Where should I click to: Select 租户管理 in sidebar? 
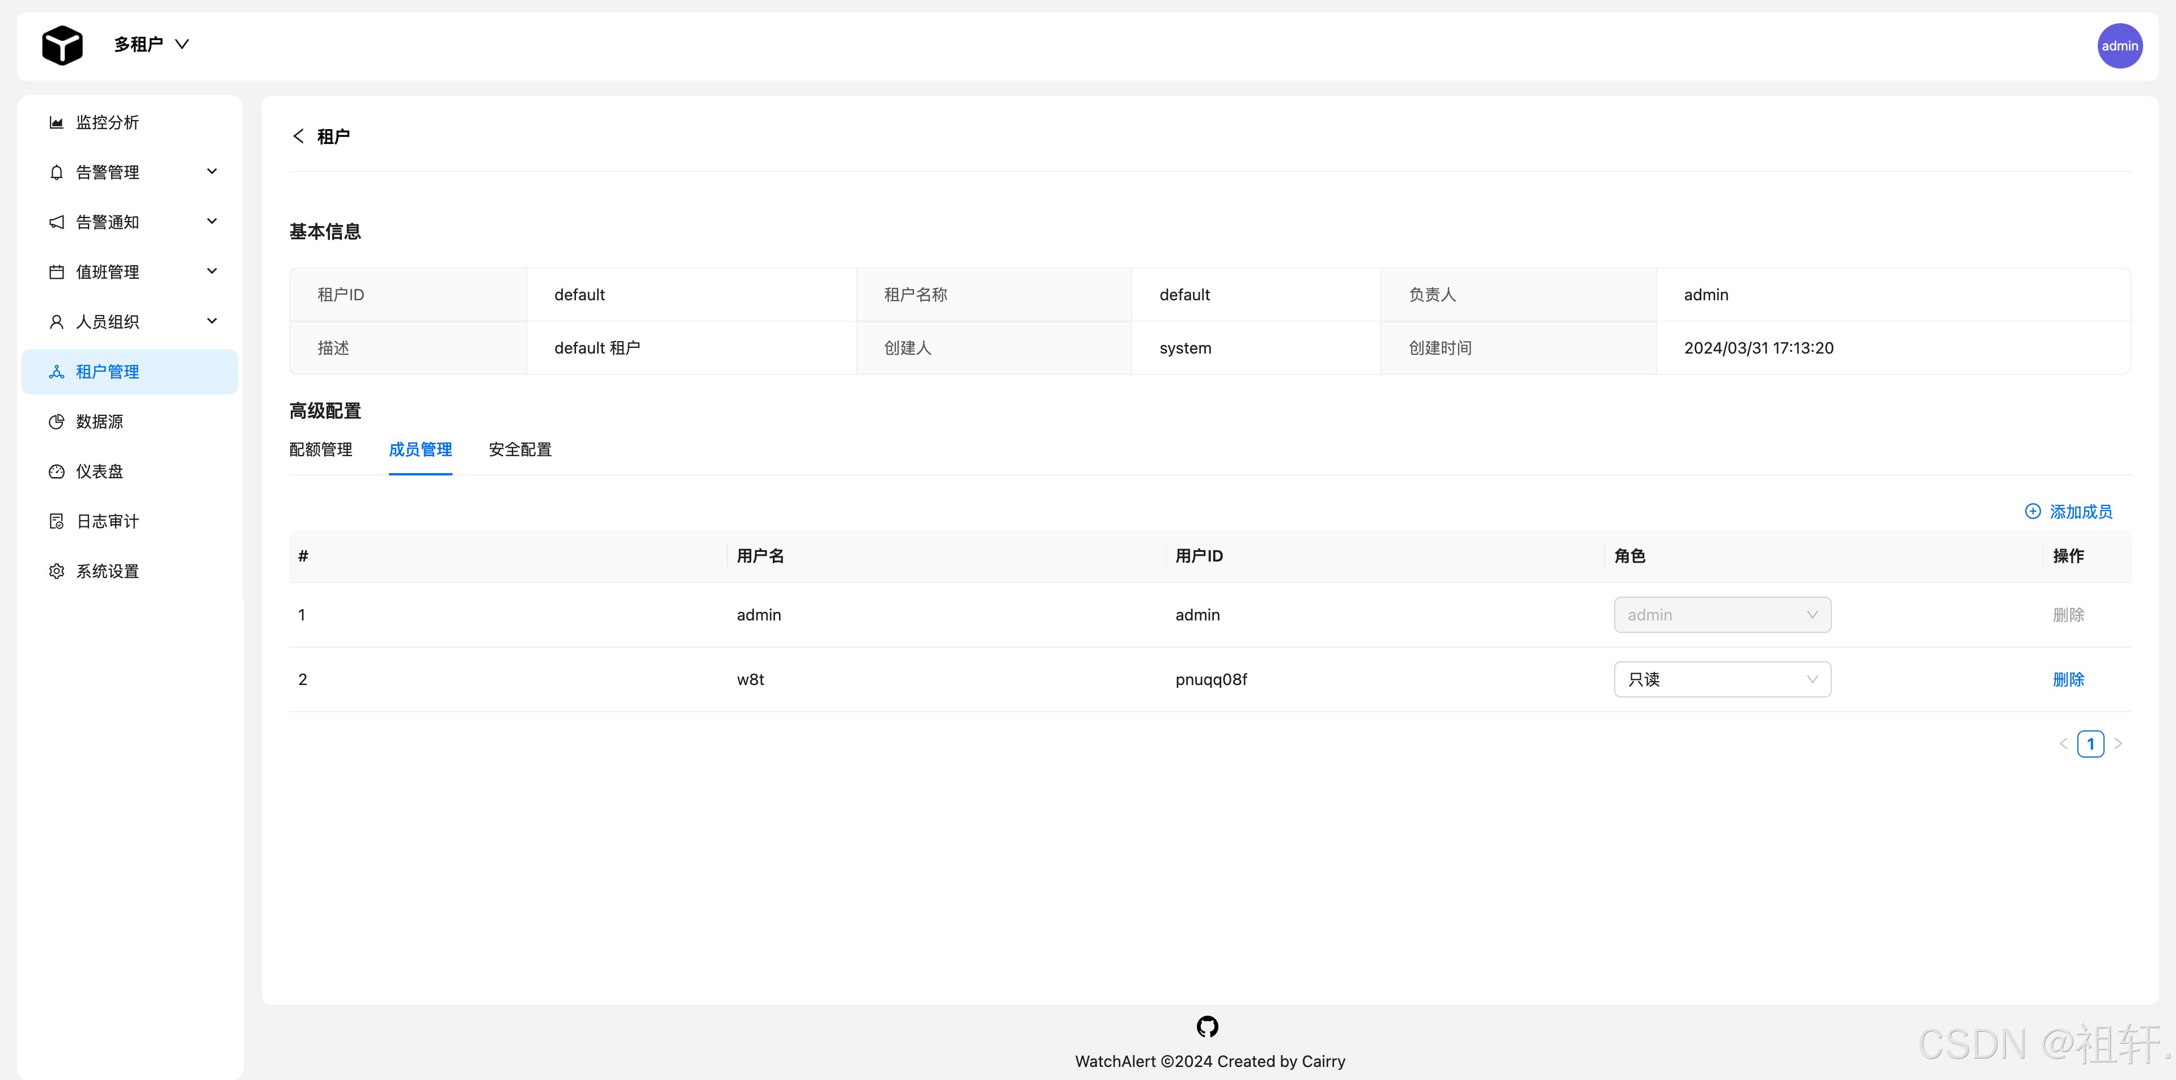(129, 372)
